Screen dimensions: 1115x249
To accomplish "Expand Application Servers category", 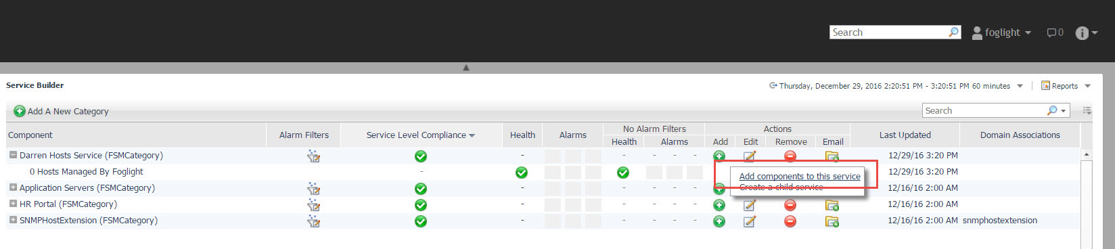I will tap(13, 187).
